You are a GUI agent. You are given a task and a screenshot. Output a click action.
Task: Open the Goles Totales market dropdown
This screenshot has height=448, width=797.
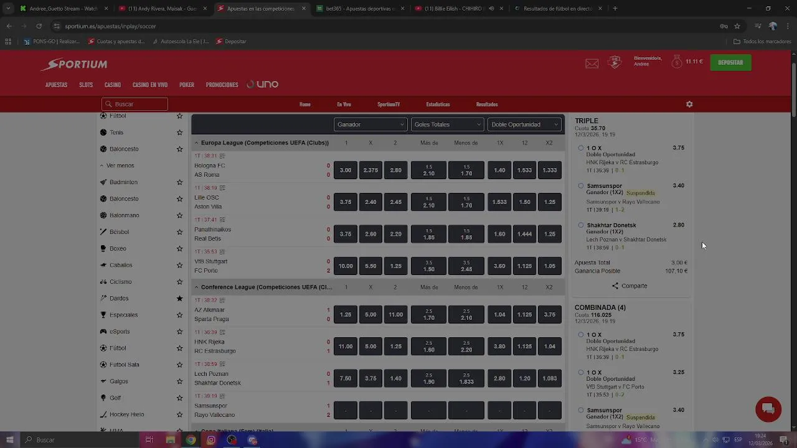point(447,124)
